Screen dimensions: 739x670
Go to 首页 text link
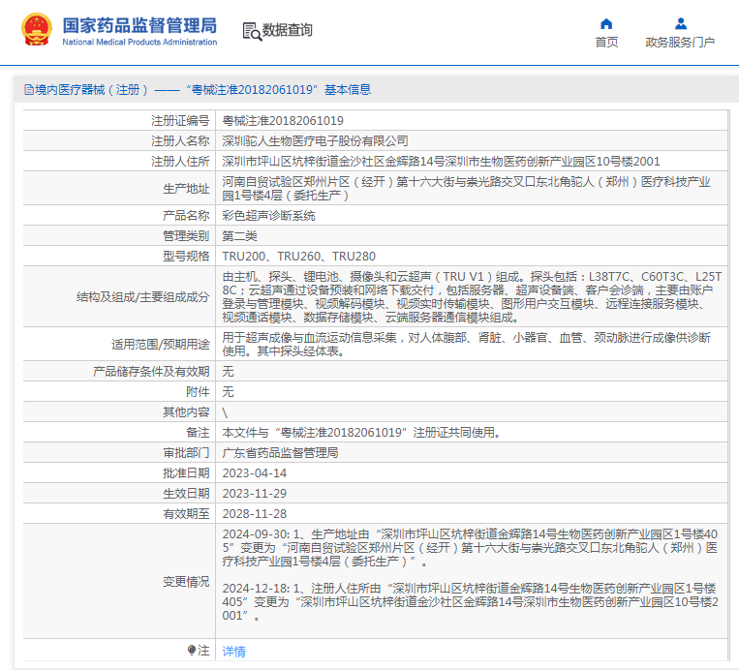[x=606, y=43]
